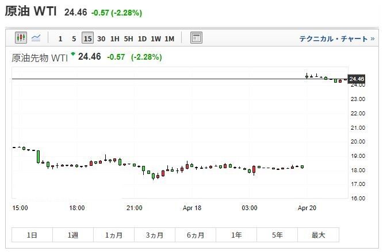
Task: Set the 5 minute interval
Action: (74, 38)
